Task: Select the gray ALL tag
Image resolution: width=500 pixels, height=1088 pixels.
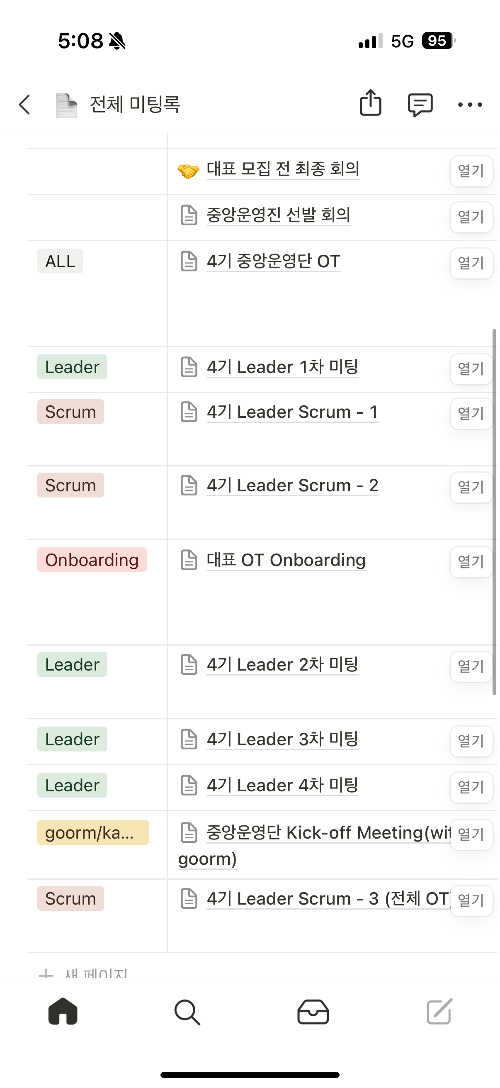Action: tap(60, 261)
